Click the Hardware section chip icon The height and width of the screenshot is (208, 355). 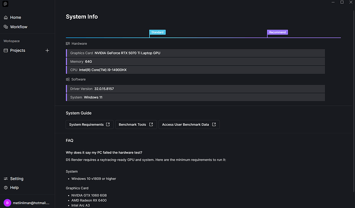pyautogui.click(x=68, y=44)
